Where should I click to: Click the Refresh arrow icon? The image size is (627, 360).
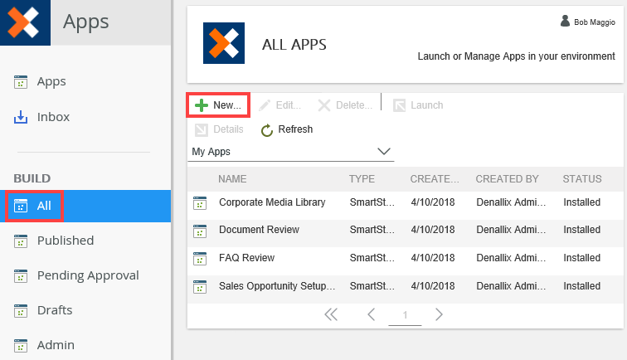pos(267,130)
